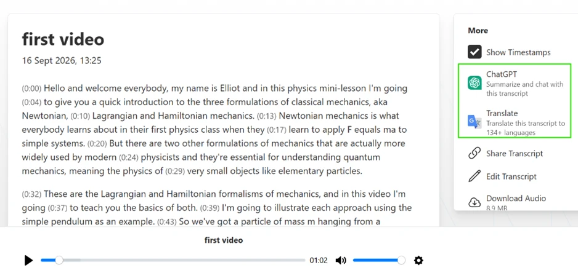
Task: Click the Google Translate icon
Action: (474, 121)
